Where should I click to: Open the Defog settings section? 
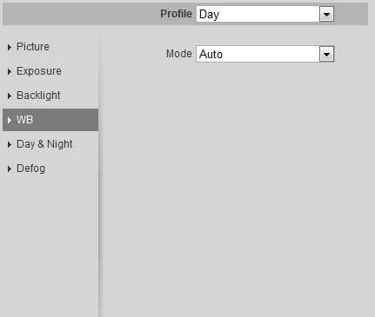pos(30,168)
